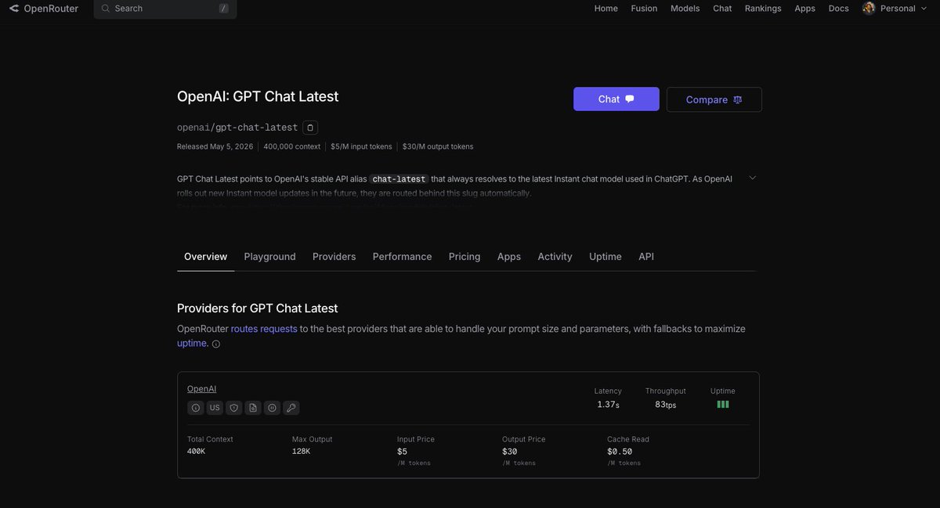Viewport: 940px width, 508px height.
Task: Click the Input Price value $5
Action: 403,452
